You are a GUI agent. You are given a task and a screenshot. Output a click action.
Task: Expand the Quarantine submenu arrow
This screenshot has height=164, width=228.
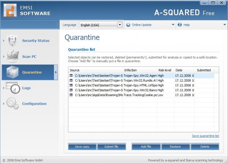pos(56,72)
